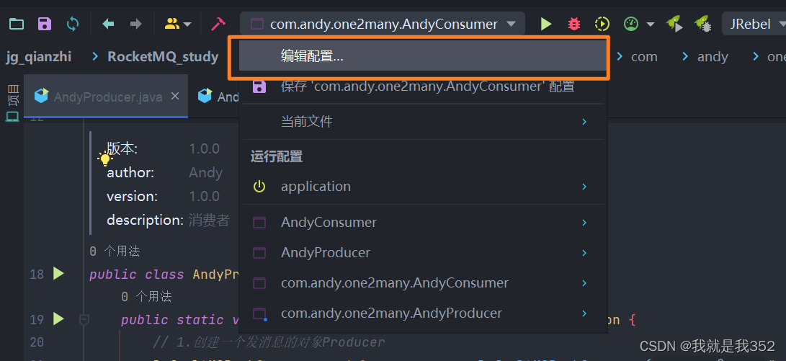Image resolution: width=786 pixels, height=361 pixels.
Task: Close the AndyProducer.java tab
Action: (x=175, y=96)
